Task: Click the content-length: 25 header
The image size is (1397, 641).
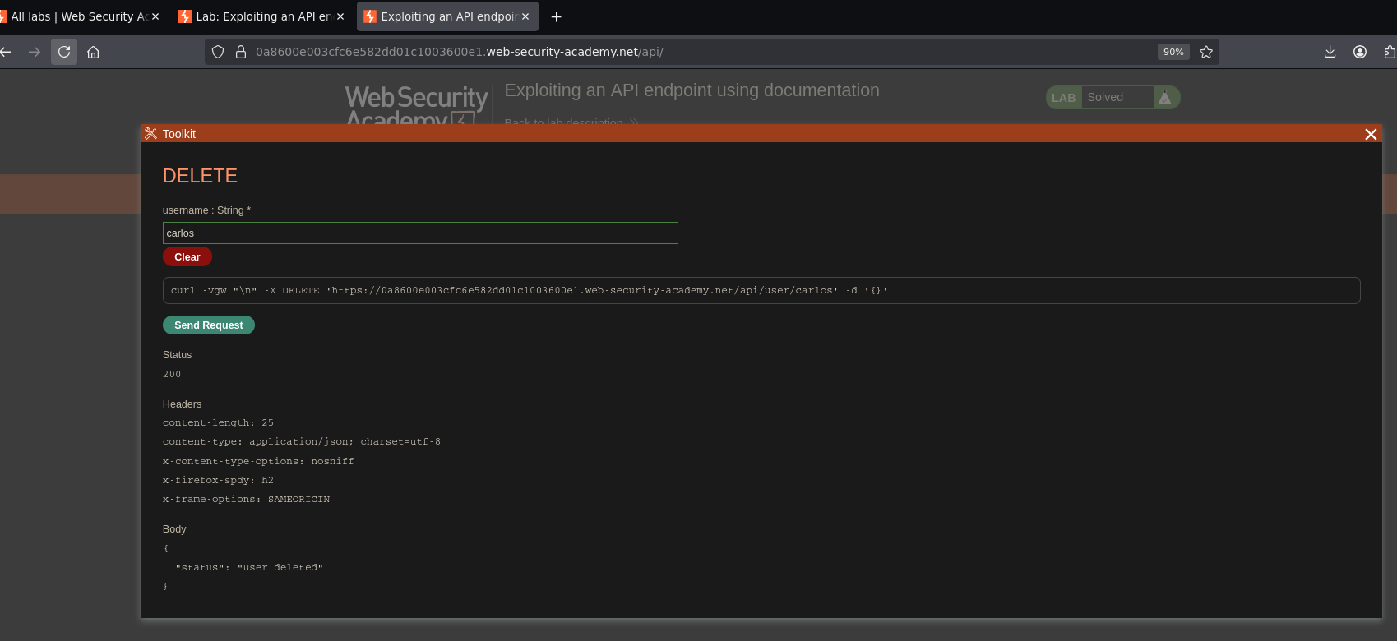Action: [218, 422]
